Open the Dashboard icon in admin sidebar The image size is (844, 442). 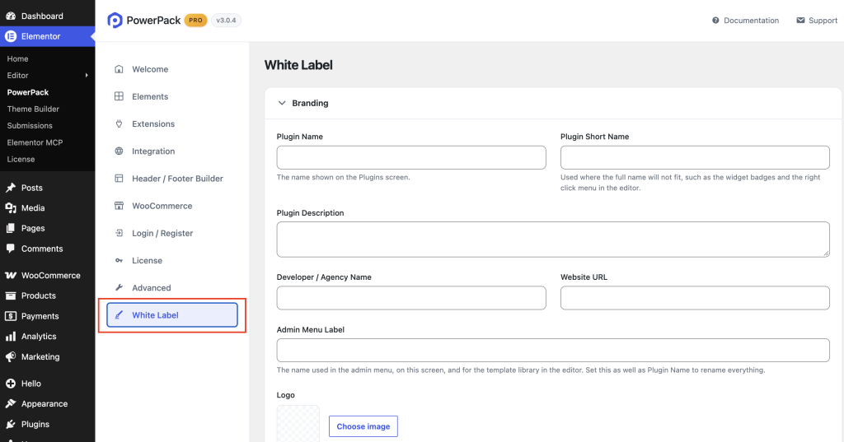(x=10, y=16)
